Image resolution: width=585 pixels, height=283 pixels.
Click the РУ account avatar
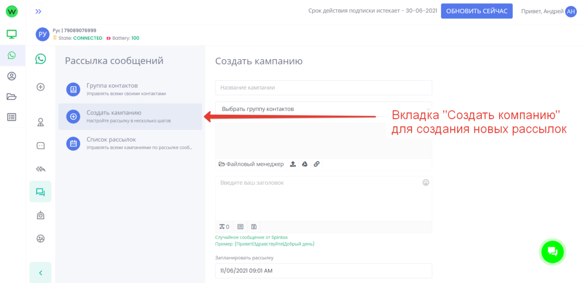42,34
